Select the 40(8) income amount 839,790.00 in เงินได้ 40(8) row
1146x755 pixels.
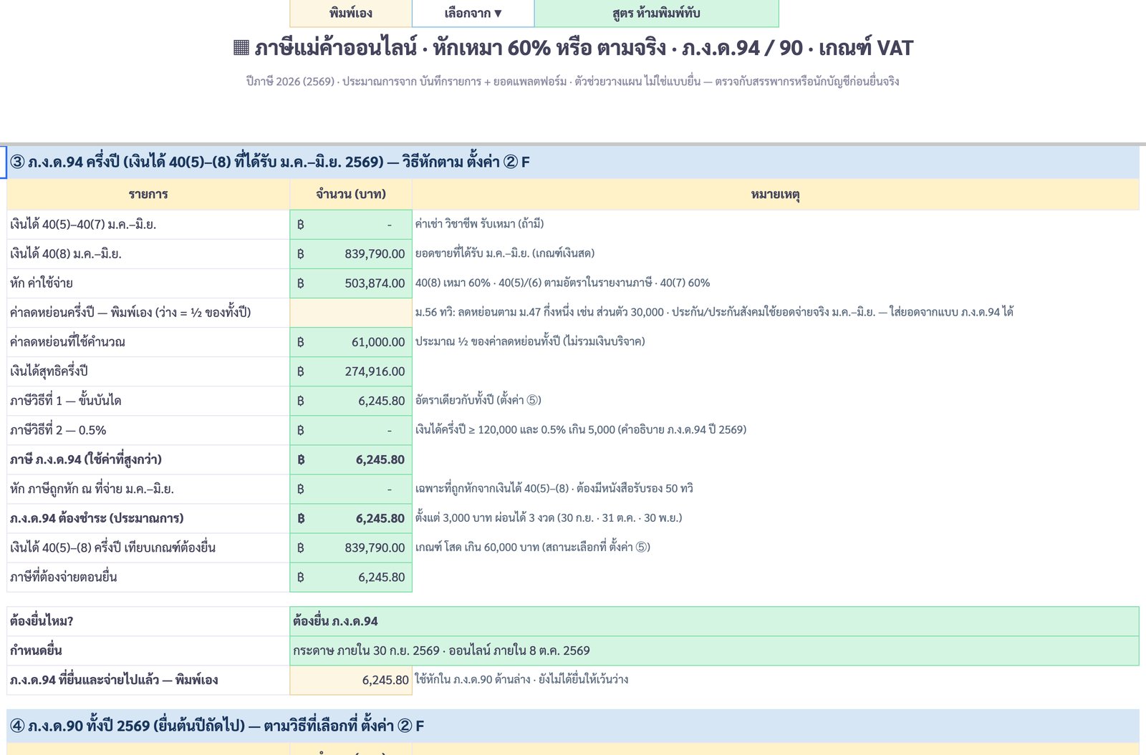[351, 254]
